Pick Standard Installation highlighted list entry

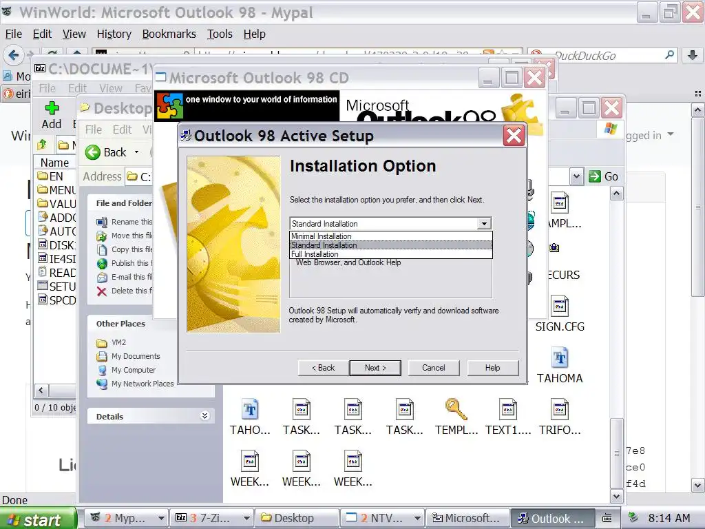(x=391, y=245)
